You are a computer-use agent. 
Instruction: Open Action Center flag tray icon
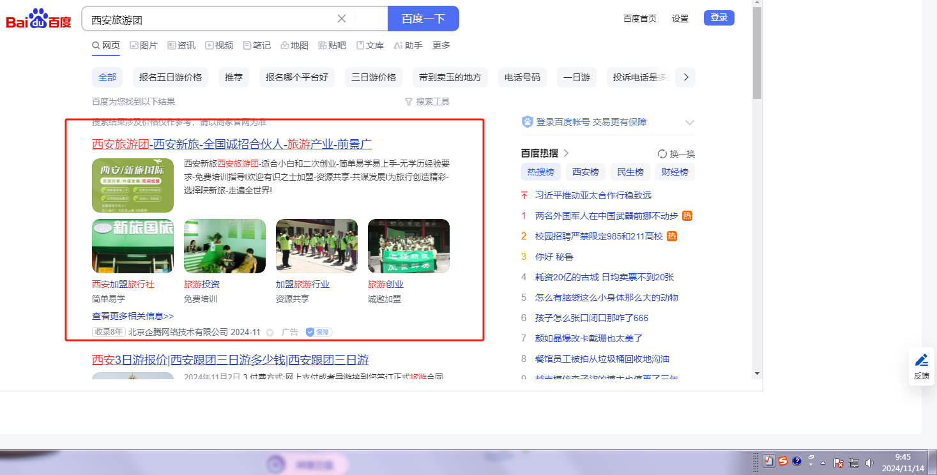tap(839, 462)
